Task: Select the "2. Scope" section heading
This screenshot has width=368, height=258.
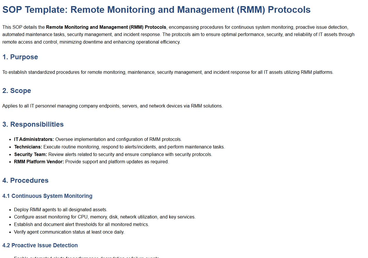Action: (17, 91)
